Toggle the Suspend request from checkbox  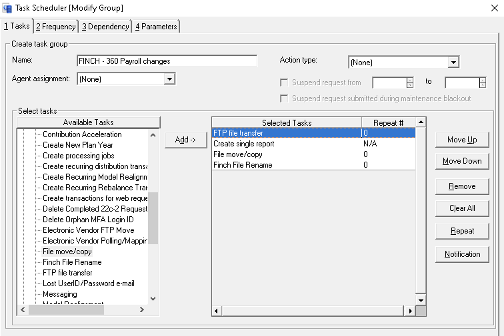(x=284, y=83)
